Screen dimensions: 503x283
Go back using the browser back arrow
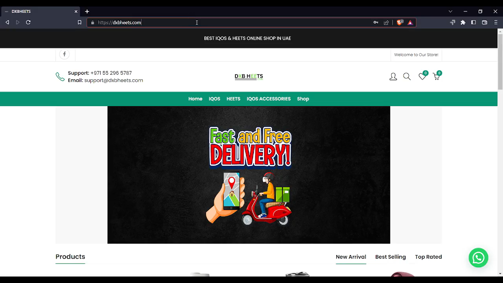coord(7,22)
